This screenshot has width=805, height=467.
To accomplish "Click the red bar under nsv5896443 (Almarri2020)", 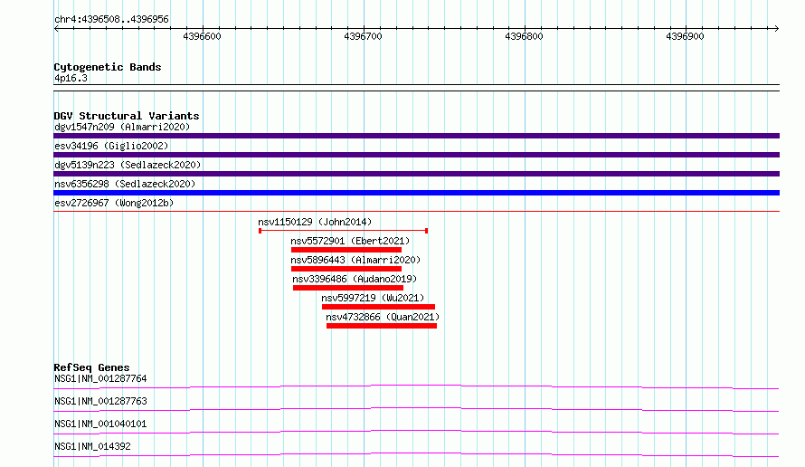I will 346,269.
